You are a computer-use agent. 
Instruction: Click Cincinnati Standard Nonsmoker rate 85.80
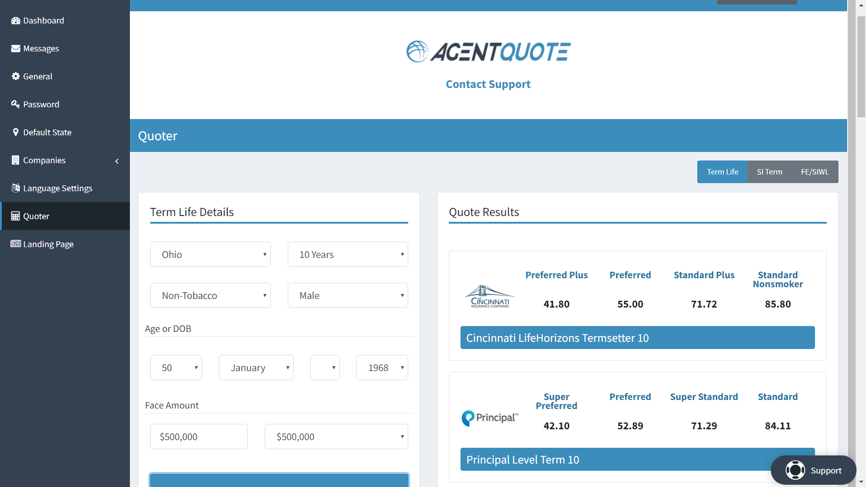[x=778, y=304]
